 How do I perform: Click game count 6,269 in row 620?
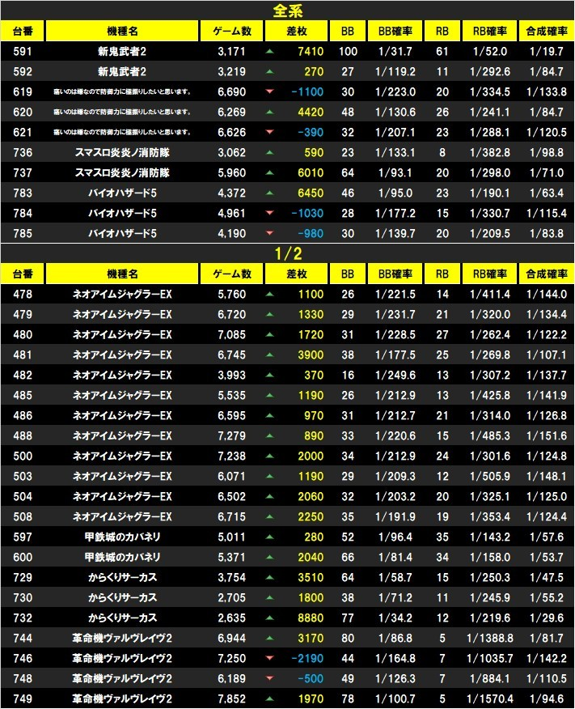232,113
